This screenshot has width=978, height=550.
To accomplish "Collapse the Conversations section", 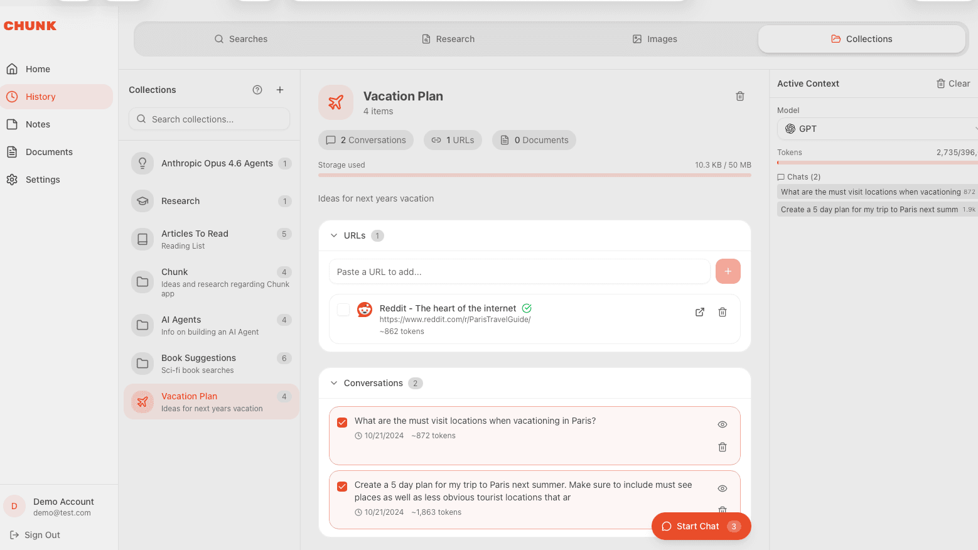I will pyautogui.click(x=334, y=383).
